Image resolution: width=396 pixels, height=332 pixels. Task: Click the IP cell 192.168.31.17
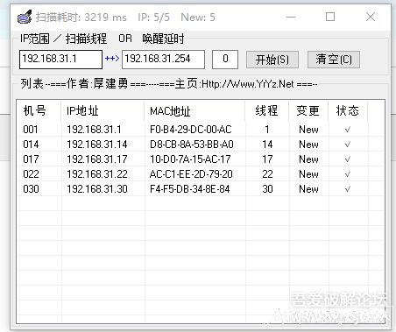97,159
